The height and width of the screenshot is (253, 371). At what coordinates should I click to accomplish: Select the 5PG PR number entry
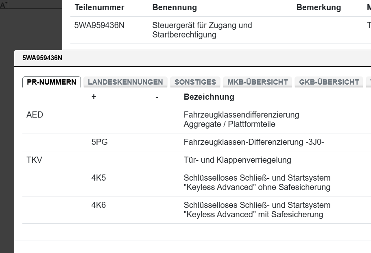point(99,142)
